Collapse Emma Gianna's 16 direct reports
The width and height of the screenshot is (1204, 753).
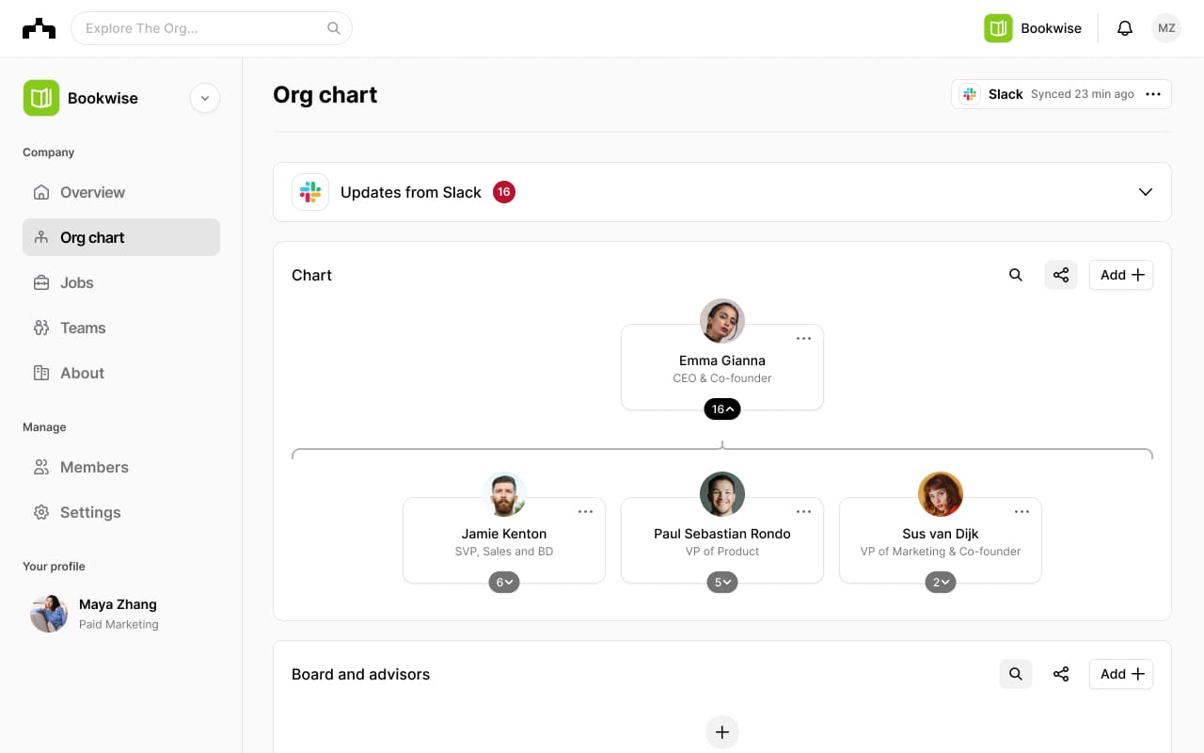pos(722,409)
